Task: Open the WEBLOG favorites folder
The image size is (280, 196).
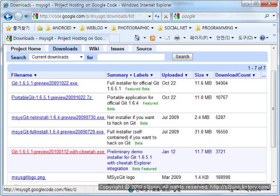Action: coord(93,28)
